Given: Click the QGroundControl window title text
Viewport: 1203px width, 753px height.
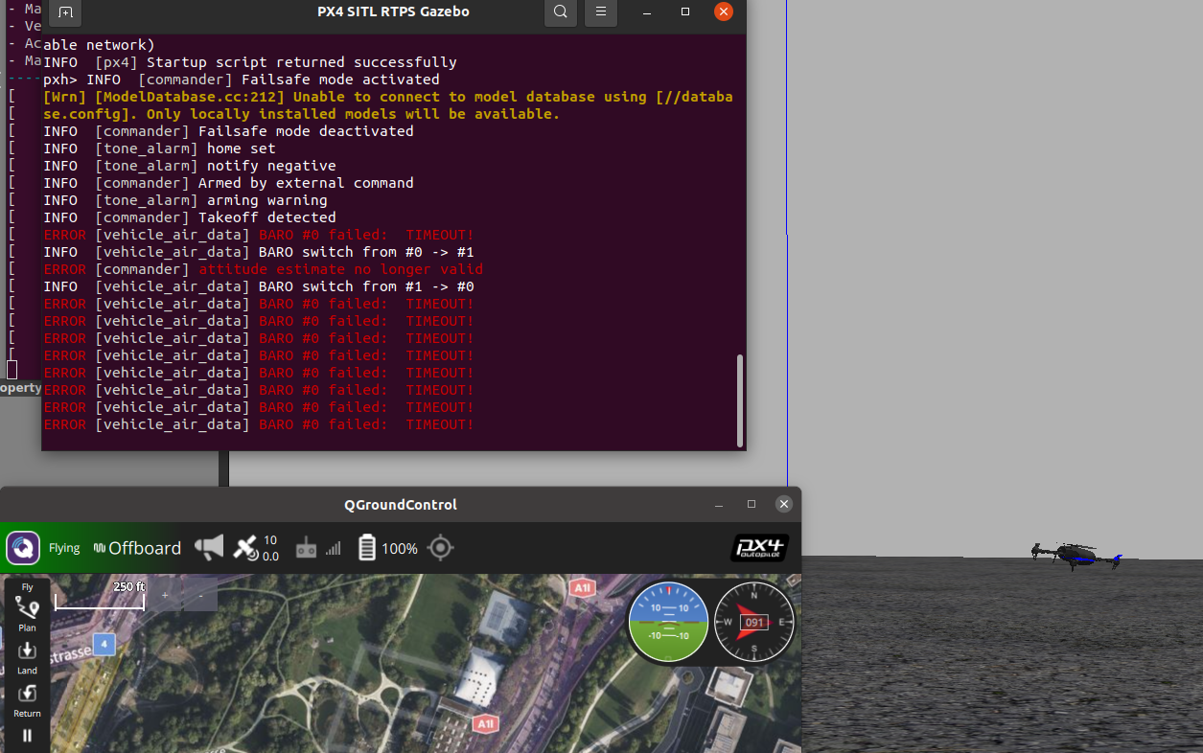Looking at the screenshot, I should [x=401, y=505].
